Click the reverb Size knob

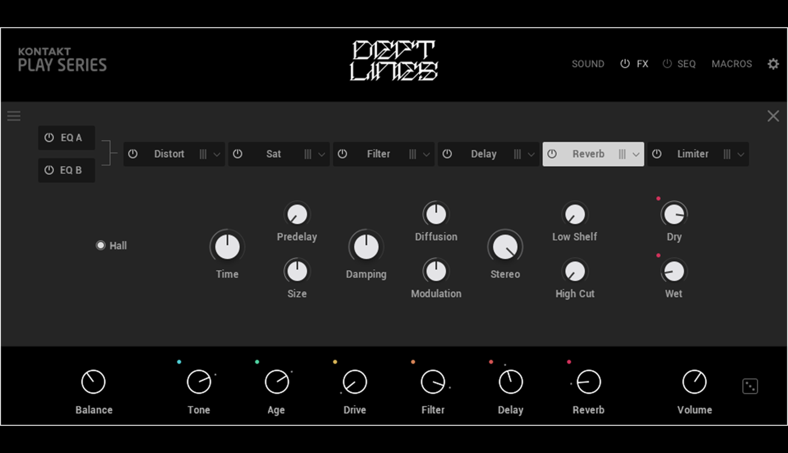coord(297,272)
